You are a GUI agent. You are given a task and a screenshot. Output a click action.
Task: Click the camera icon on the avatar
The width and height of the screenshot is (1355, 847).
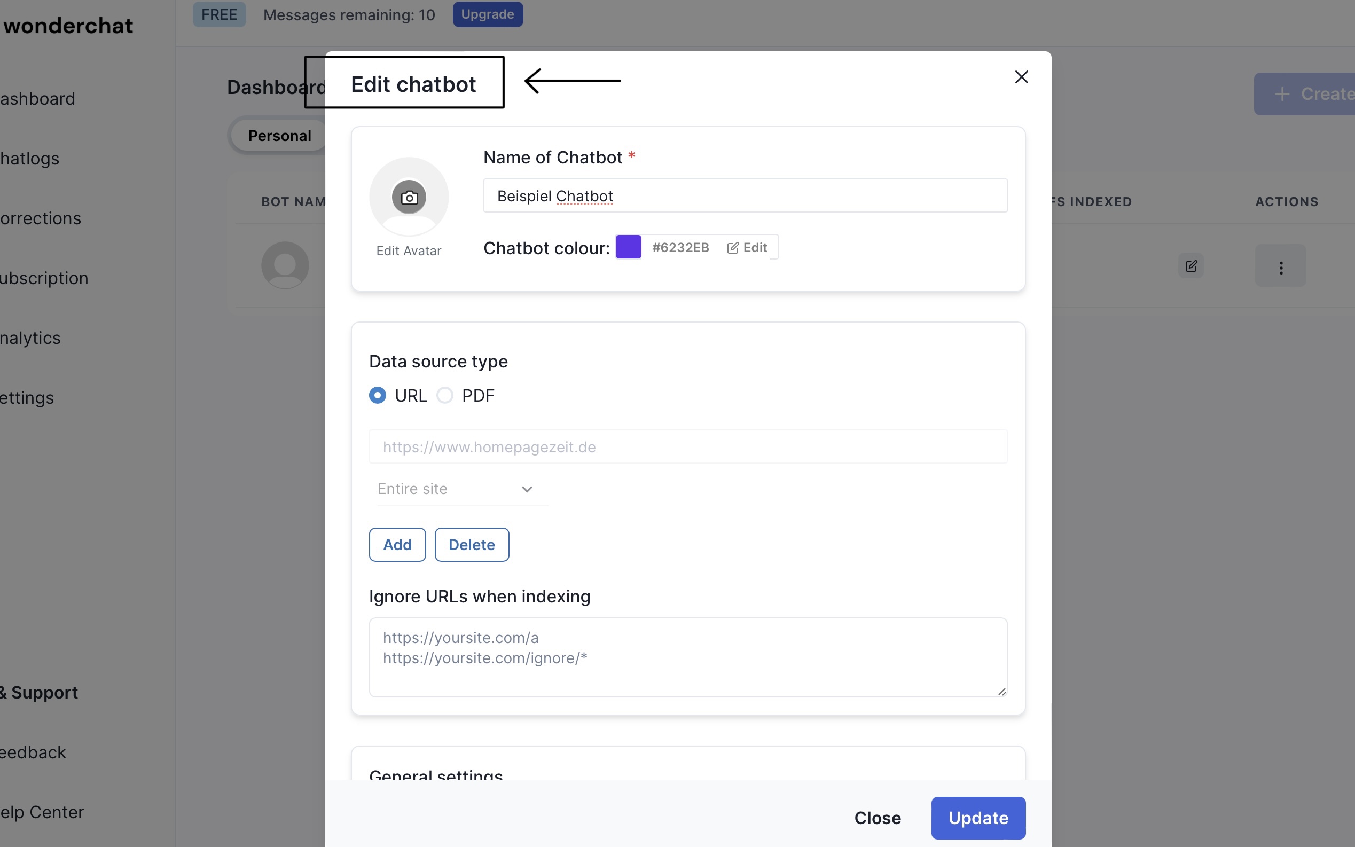point(409,197)
